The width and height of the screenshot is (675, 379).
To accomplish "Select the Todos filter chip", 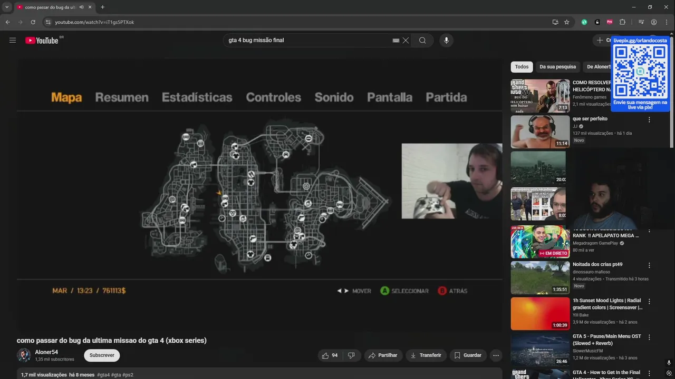I will tap(522, 67).
